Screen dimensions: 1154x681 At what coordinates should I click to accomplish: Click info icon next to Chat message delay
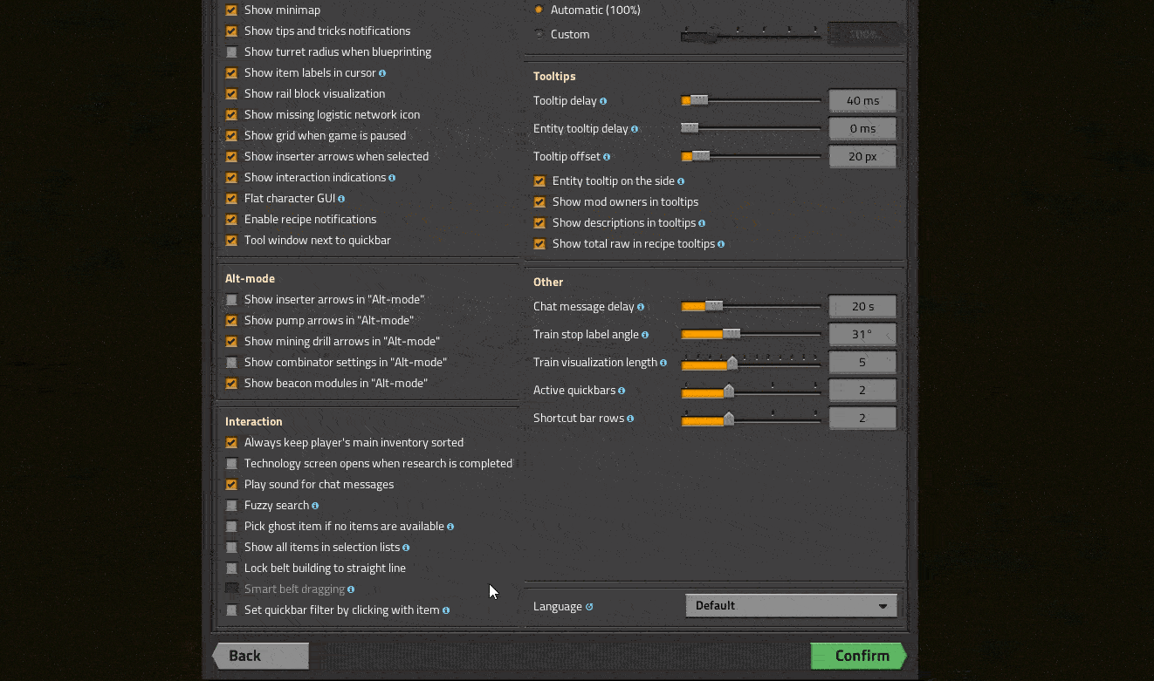(x=641, y=307)
